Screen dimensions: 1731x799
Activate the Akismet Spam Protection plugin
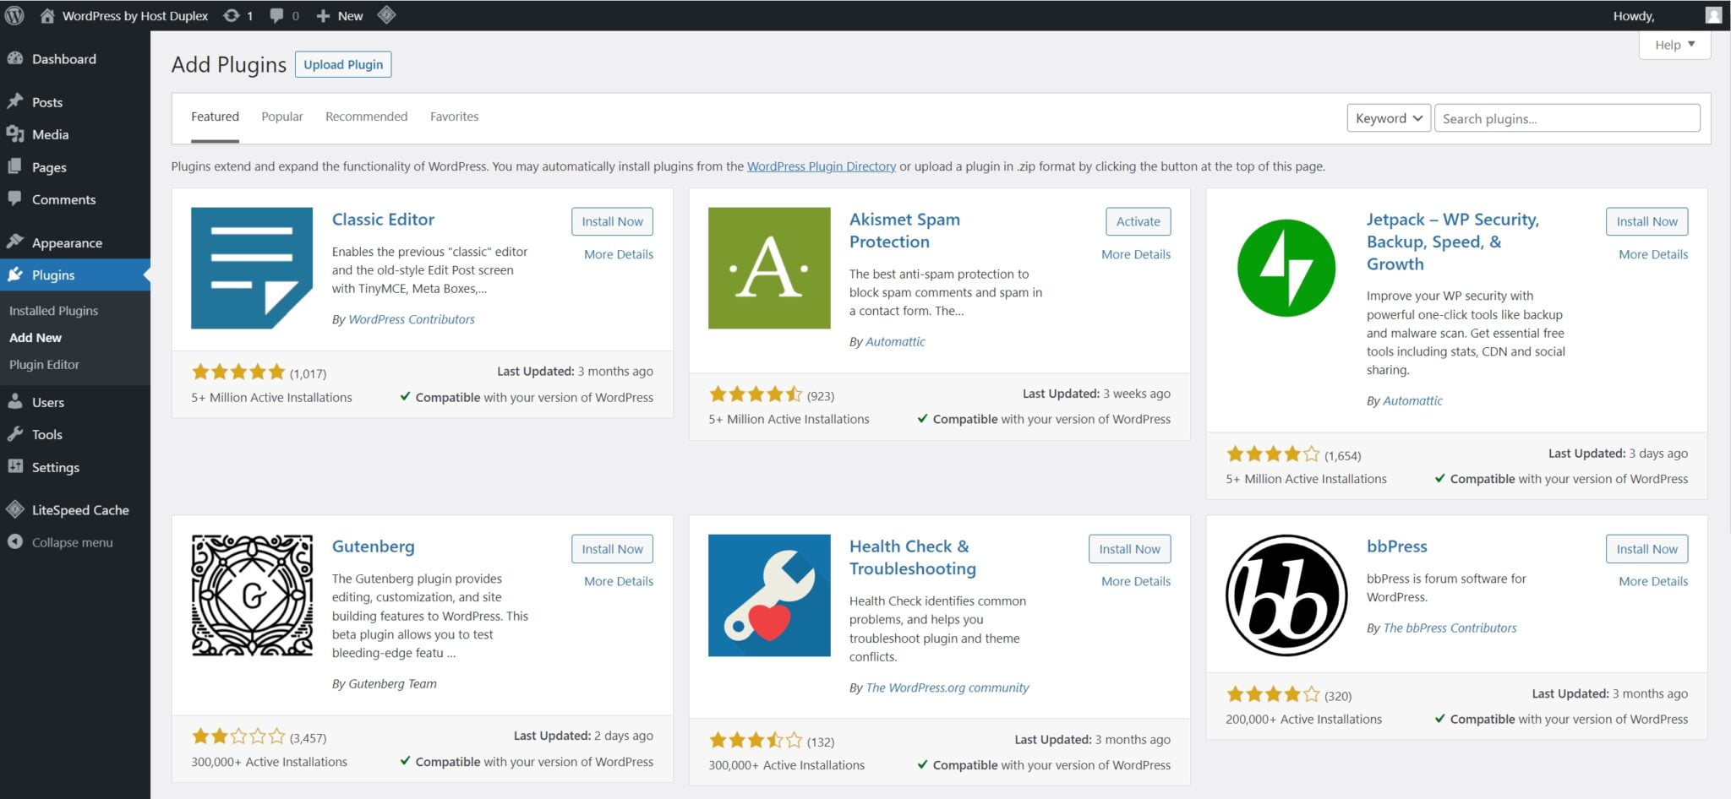1138,220
